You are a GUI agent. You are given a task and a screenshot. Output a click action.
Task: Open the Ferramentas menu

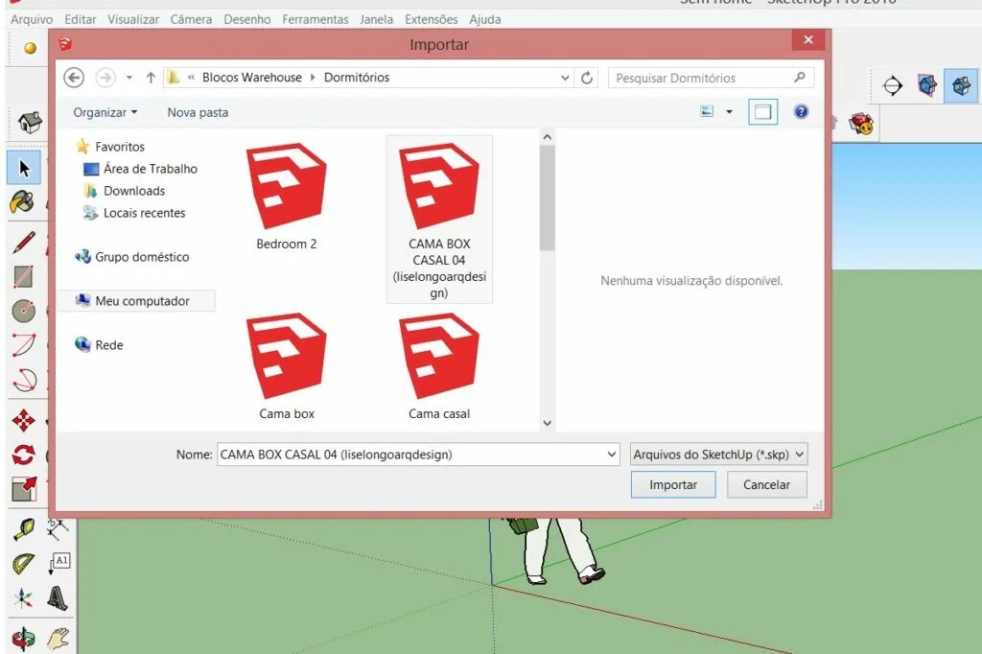click(315, 19)
